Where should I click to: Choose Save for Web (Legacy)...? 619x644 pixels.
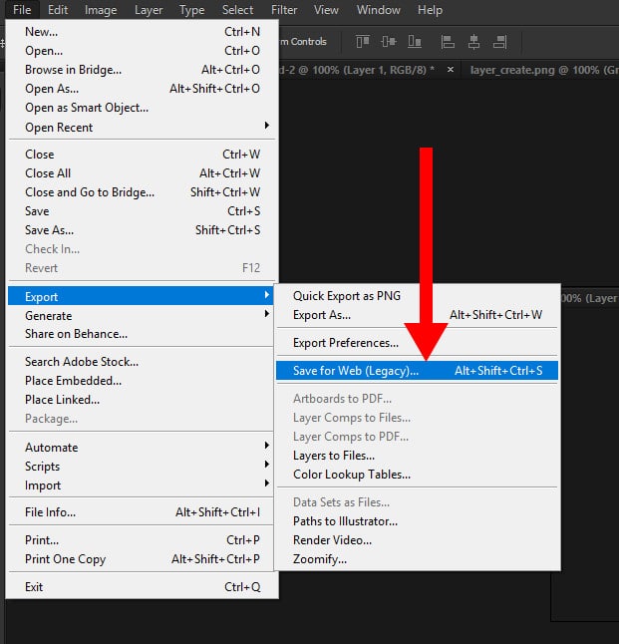(417, 371)
